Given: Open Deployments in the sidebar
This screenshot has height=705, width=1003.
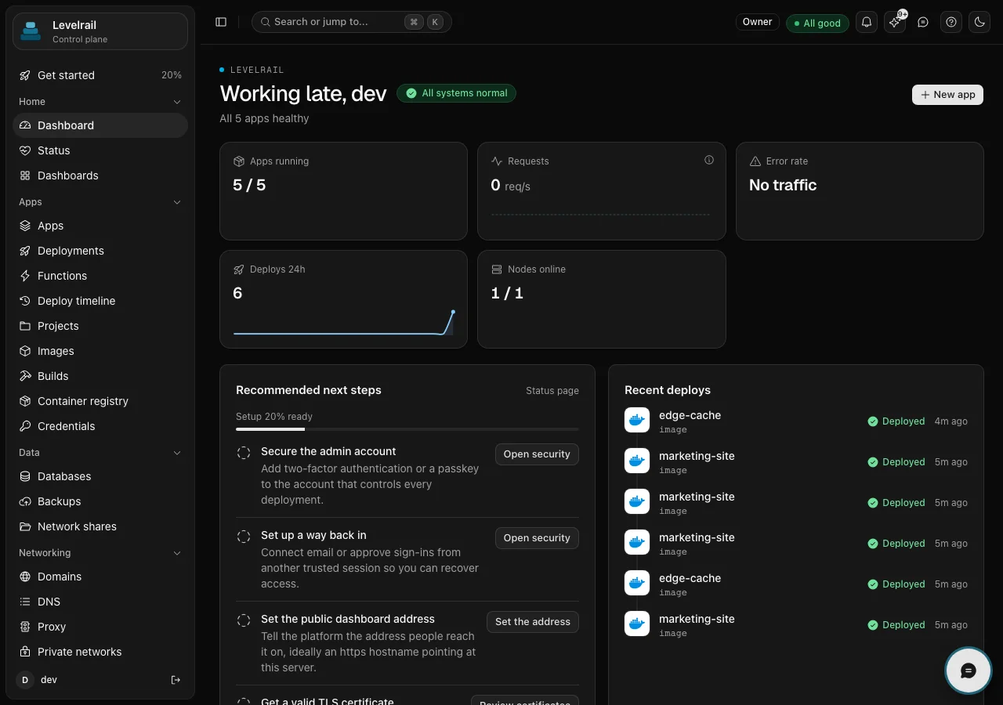Looking at the screenshot, I should (x=100, y=251).
